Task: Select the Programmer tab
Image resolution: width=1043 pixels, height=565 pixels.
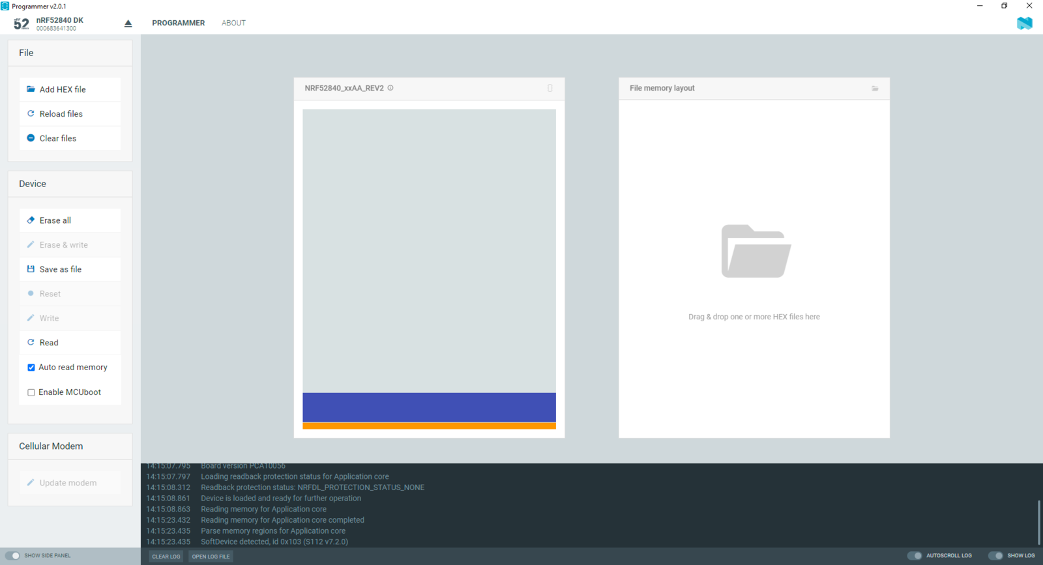Action: (x=178, y=23)
